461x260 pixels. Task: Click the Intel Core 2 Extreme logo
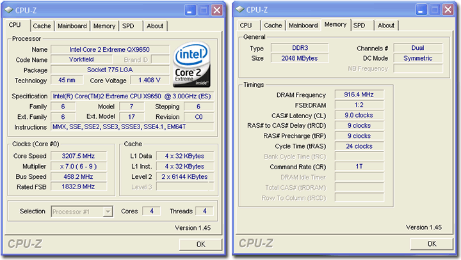[x=191, y=65]
